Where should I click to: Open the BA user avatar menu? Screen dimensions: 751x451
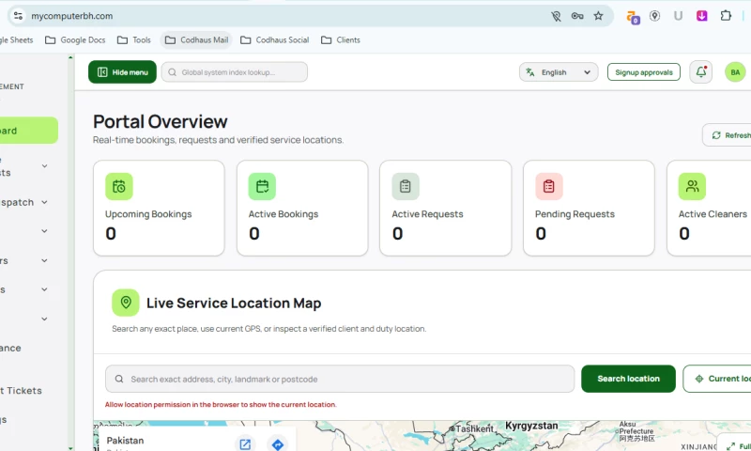(735, 72)
